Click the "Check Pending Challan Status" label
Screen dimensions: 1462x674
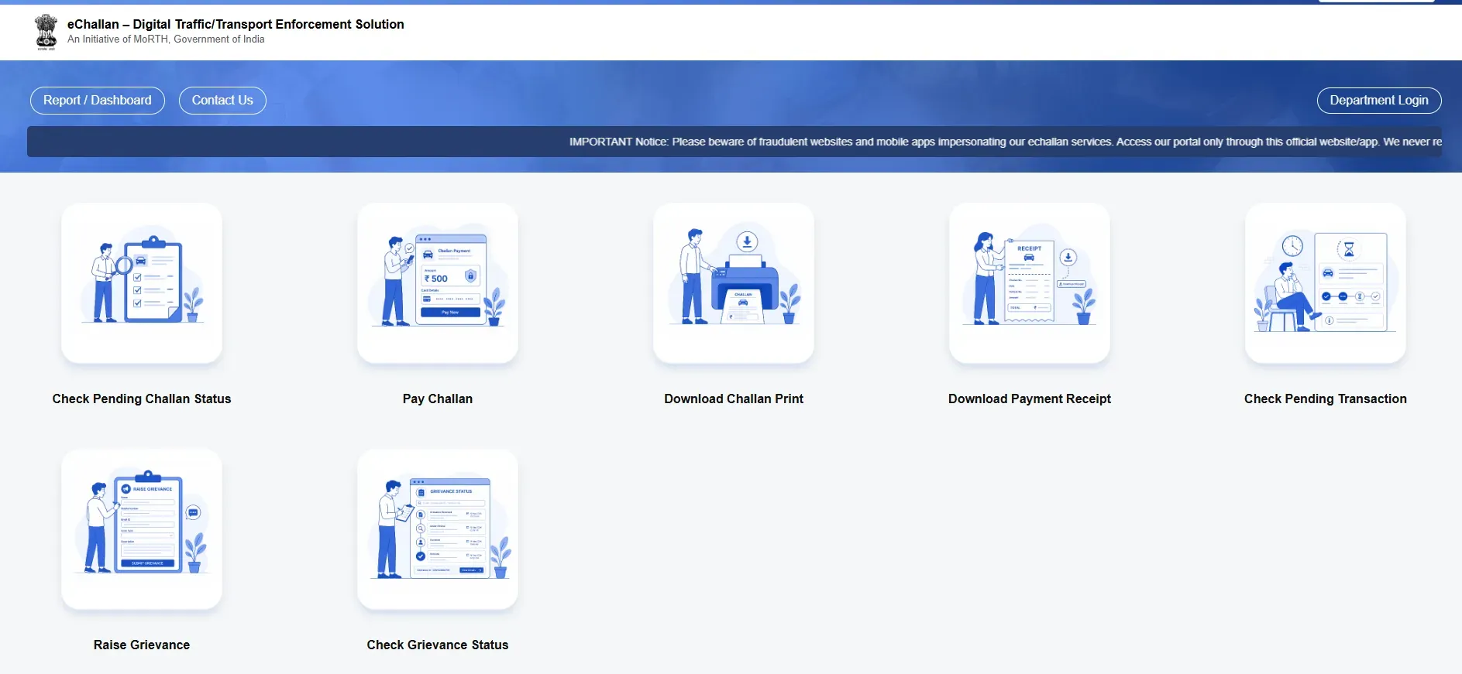click(142, 399)
